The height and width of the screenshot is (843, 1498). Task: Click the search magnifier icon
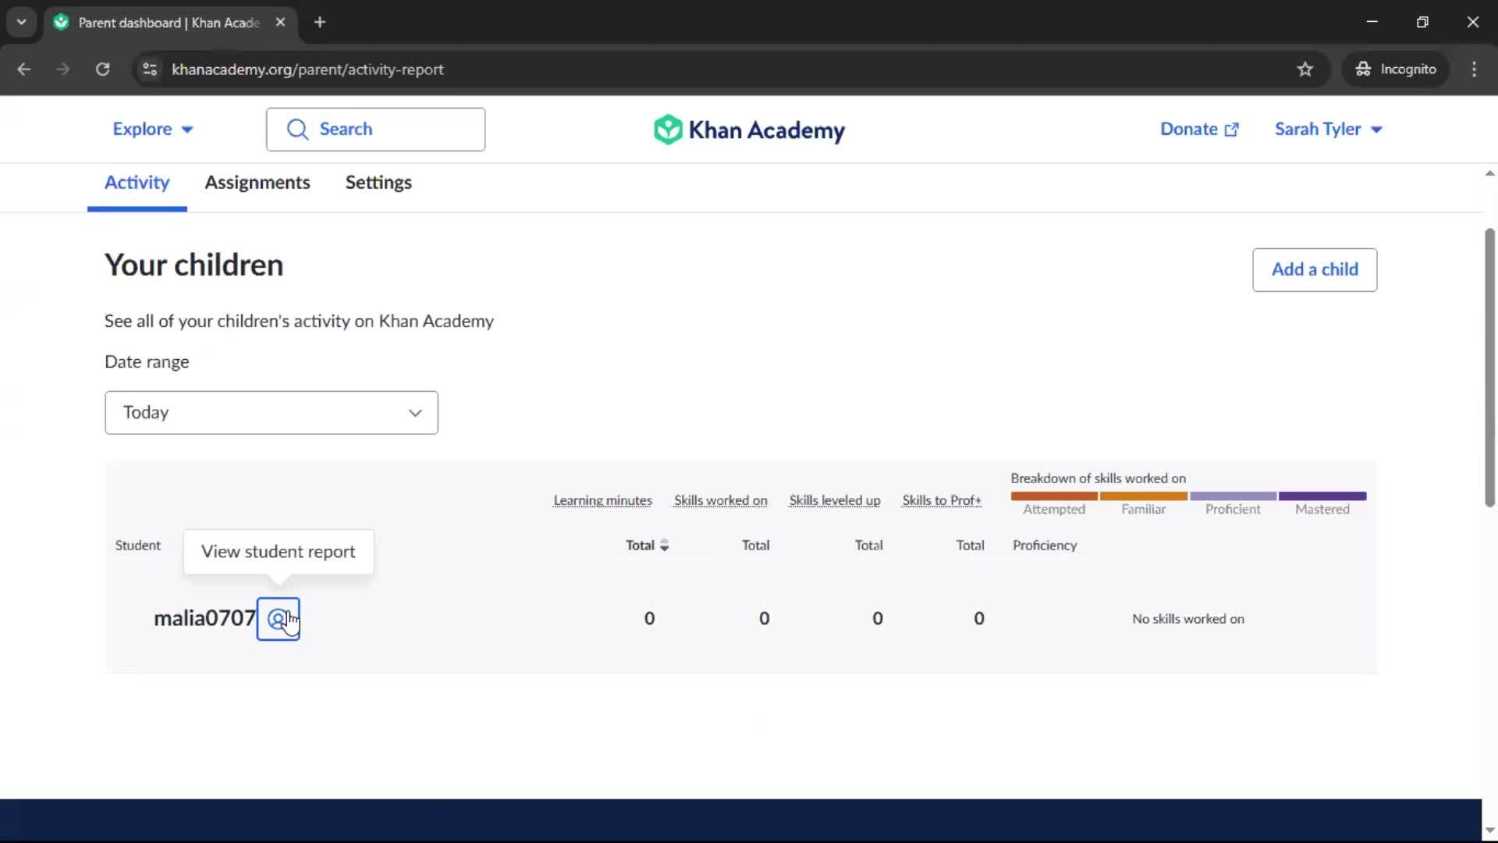click(297, 130)
